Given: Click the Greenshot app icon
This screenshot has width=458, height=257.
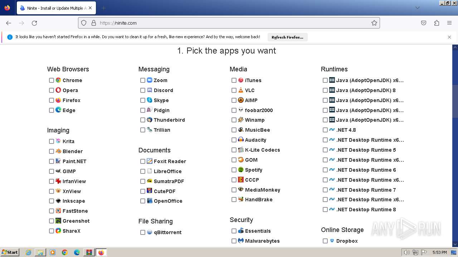Looking at the screenshot, I should [58, 221].
